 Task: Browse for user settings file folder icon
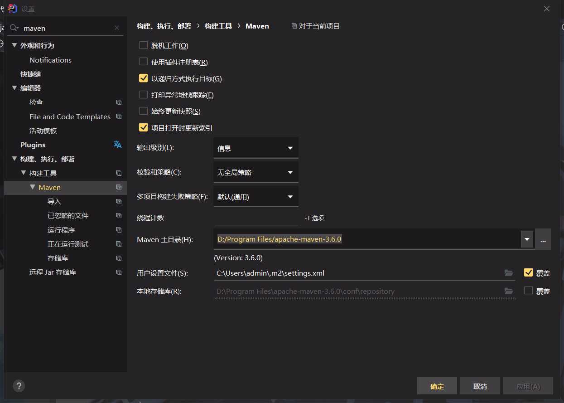coord(509,273)
